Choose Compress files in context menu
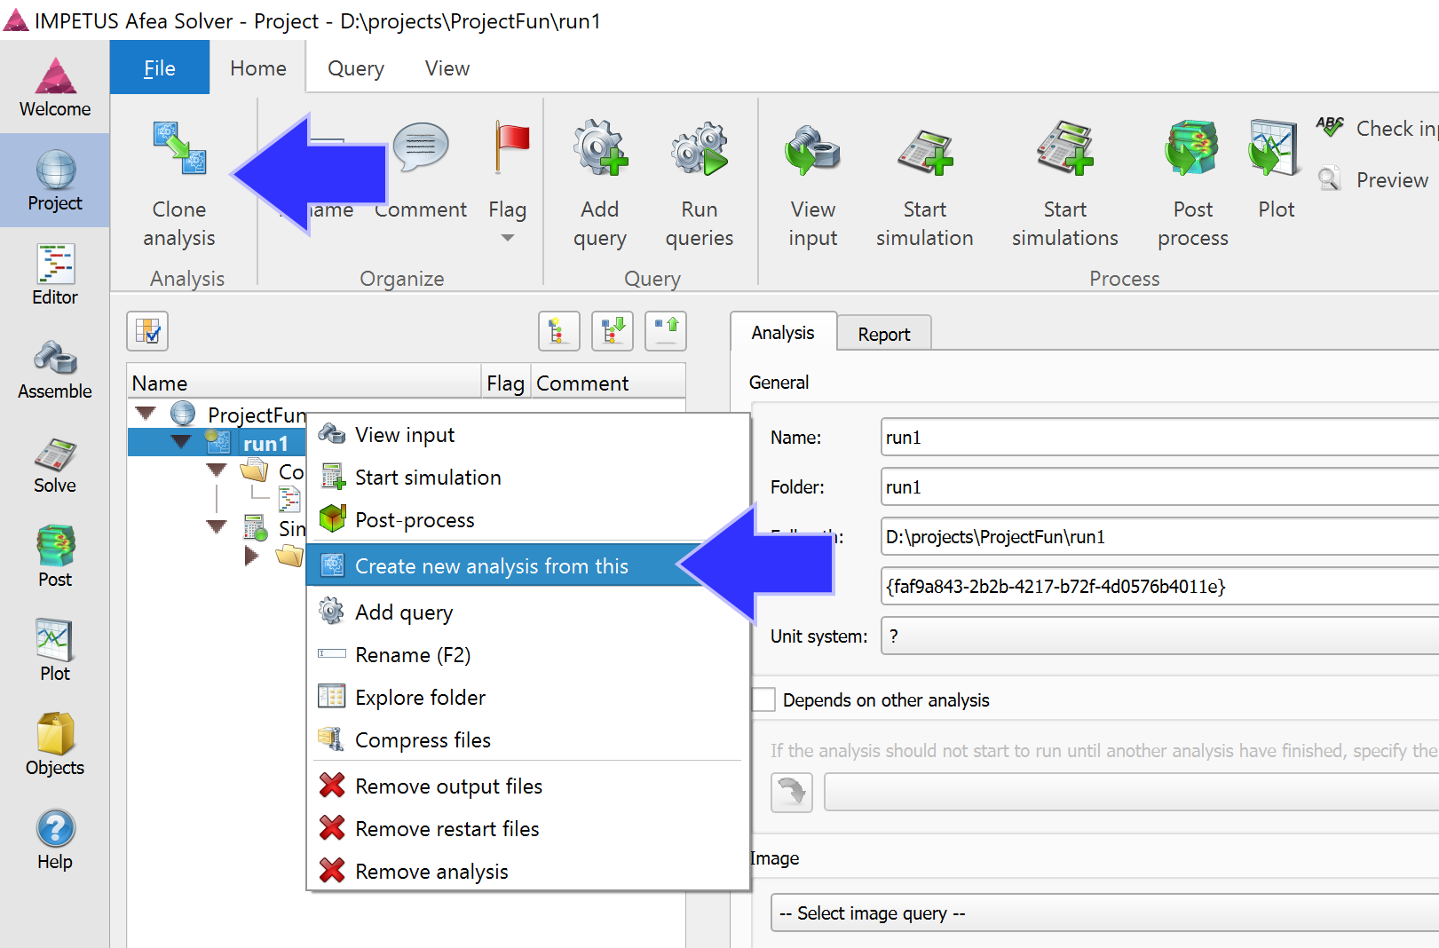The height and width of the screenshot is (948, 1439). click(527, 739)
